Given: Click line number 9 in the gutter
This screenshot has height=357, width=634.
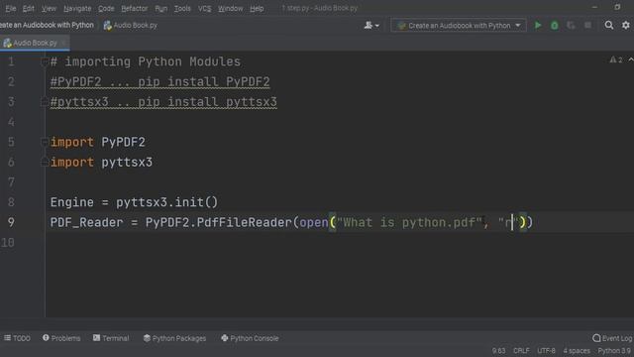Looking at the screenshot, I should click(x=11, y=222).
